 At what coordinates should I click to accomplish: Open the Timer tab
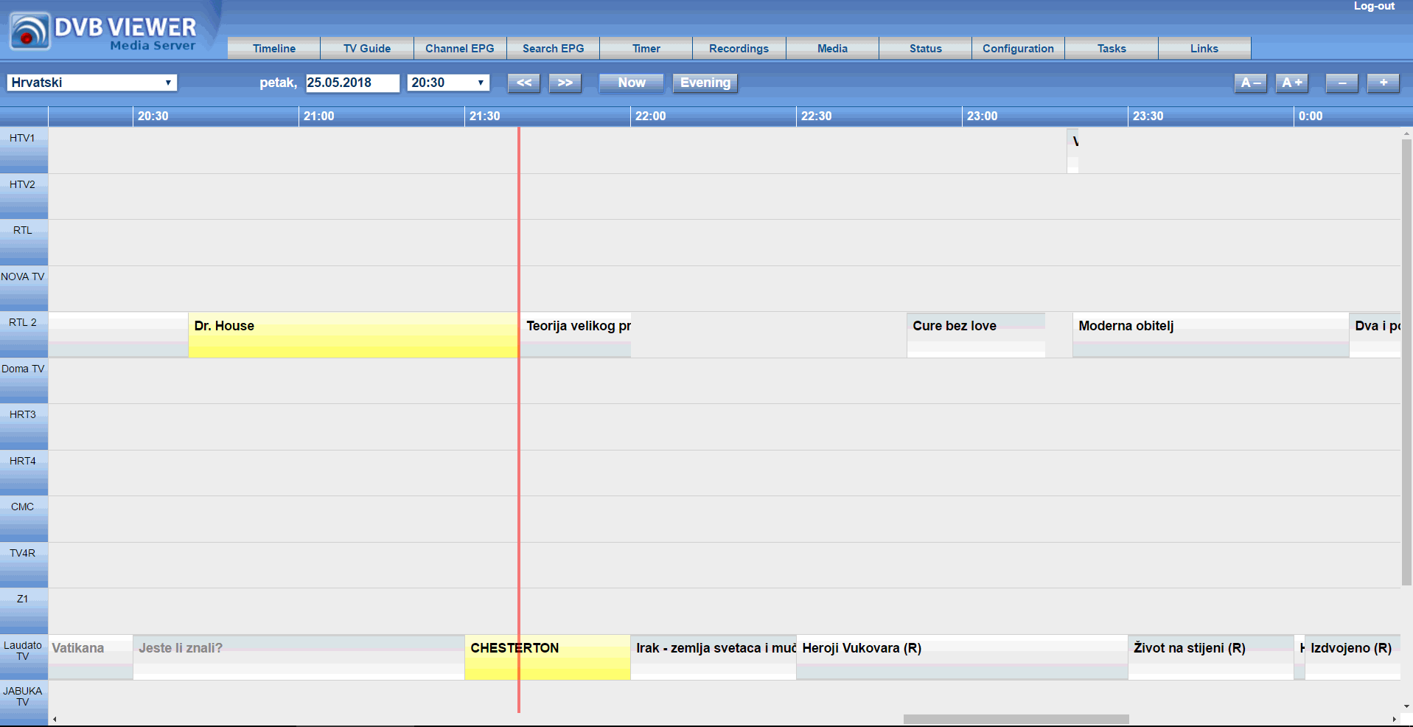[x=646, y=49]
